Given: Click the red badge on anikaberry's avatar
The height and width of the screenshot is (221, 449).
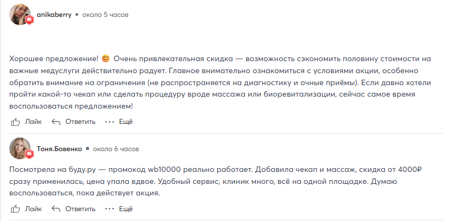Looking at the screenshot, I should [x=30, y=20].
